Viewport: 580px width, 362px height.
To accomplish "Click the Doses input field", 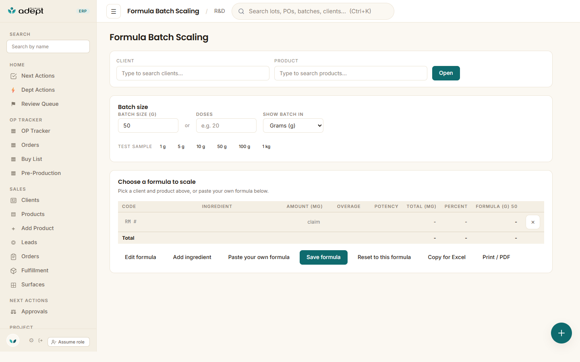I will pos(226,125).
